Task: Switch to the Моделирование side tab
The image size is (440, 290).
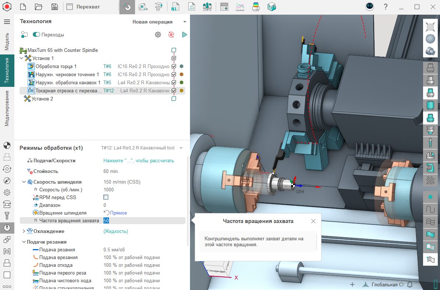Action: tap(7, 108)
